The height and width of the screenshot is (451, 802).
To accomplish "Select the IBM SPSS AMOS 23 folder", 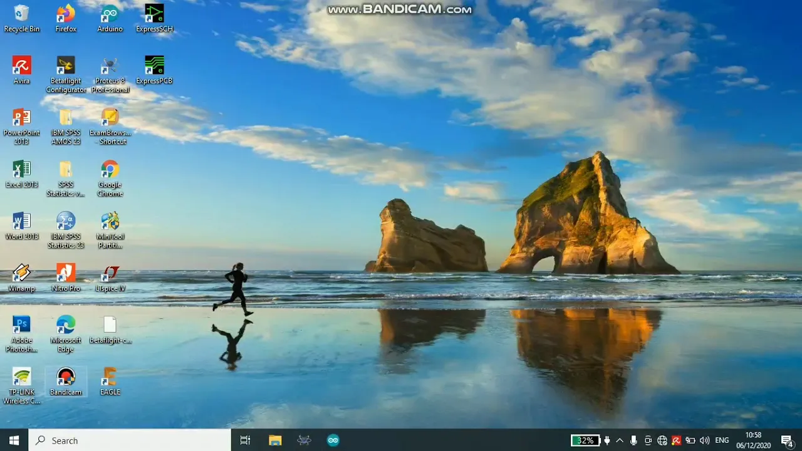I will click(x=66, y=127).
